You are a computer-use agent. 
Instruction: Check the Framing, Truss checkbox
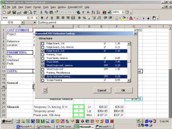[x=43, y=55]
